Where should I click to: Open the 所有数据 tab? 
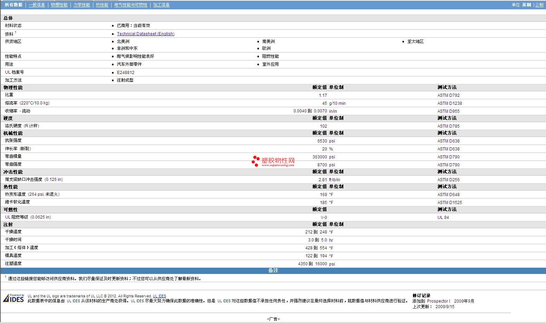point(13,5)
